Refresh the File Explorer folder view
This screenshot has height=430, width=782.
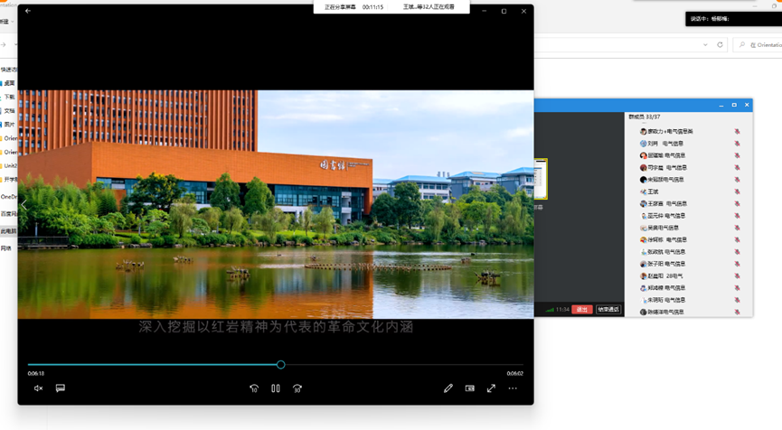click(x=721, y=45)
